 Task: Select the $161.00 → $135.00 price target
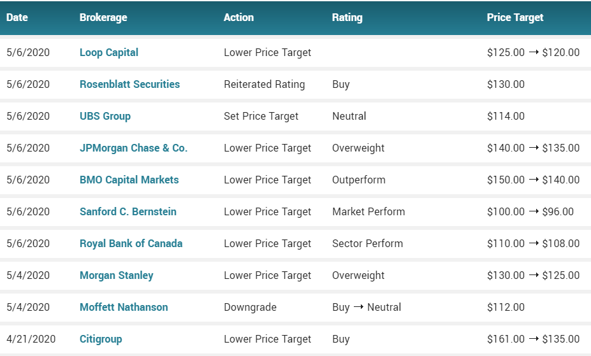point(534,339)
